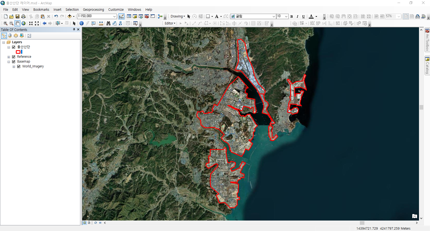Open the Selection menu
Screen dimensions: 430x231
click(x=72, y=9)
